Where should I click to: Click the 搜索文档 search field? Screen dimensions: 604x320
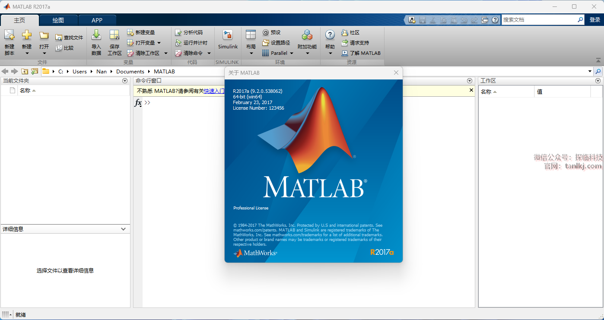point(539,20)
